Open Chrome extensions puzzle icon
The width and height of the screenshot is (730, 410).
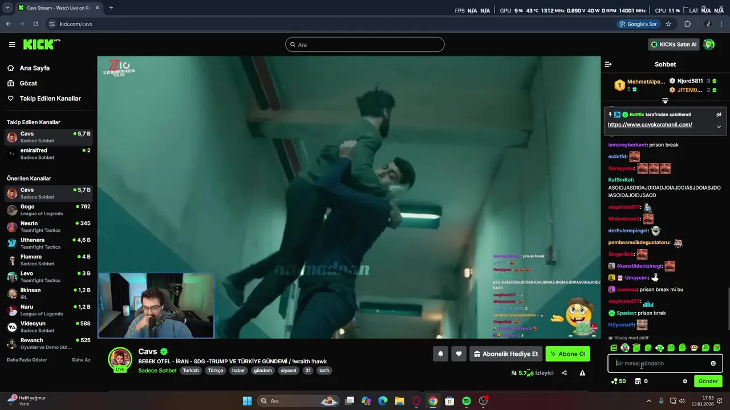(687, 24)
